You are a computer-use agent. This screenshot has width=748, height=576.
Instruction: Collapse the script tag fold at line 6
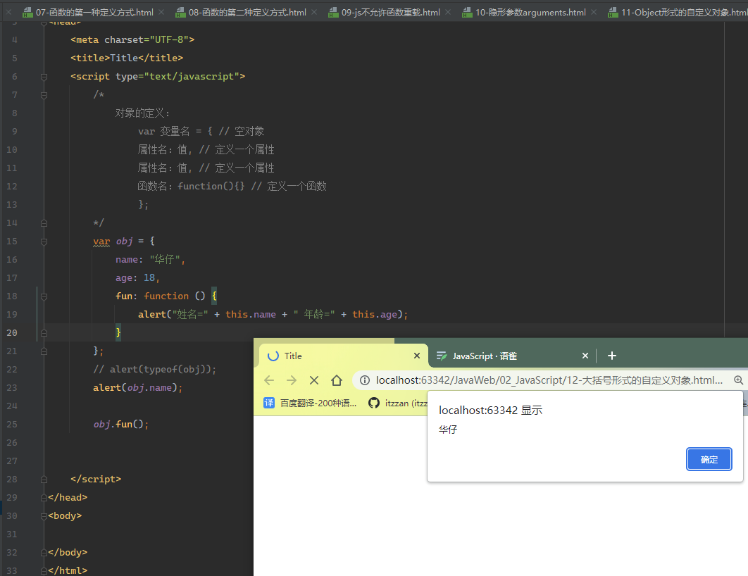[44, 77]
